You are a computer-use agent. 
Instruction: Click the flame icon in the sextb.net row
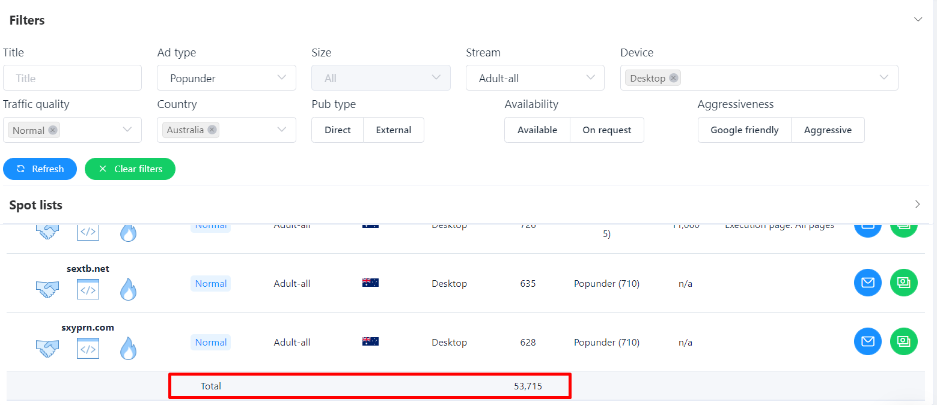pos(128,289)
